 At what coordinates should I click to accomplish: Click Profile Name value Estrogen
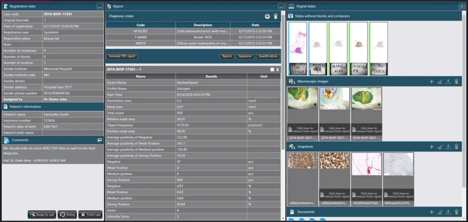coord(183,89)
